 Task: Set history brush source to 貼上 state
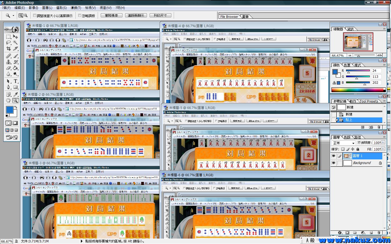point(333,120)
